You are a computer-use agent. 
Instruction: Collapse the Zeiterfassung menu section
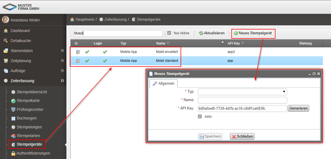tap(62, 81)
